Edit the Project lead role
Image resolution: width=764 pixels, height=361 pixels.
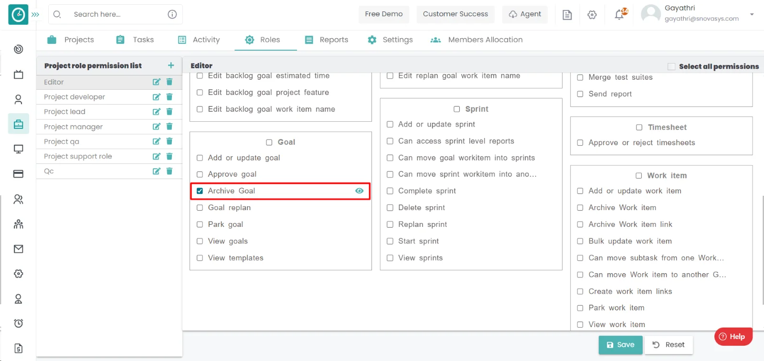[156, 112]
